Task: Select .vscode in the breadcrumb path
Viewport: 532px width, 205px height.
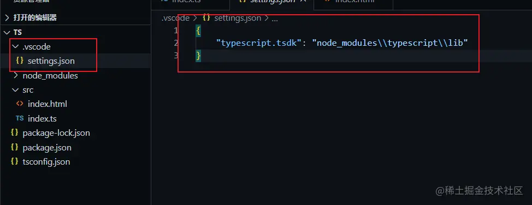Action: pos(175,19)
